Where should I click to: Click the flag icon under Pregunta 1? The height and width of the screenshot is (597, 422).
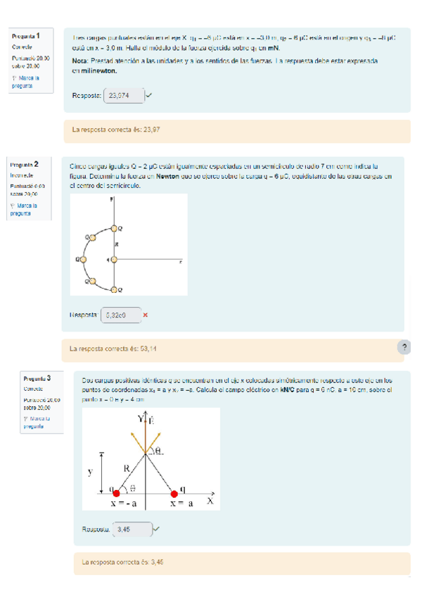point(14,78)
